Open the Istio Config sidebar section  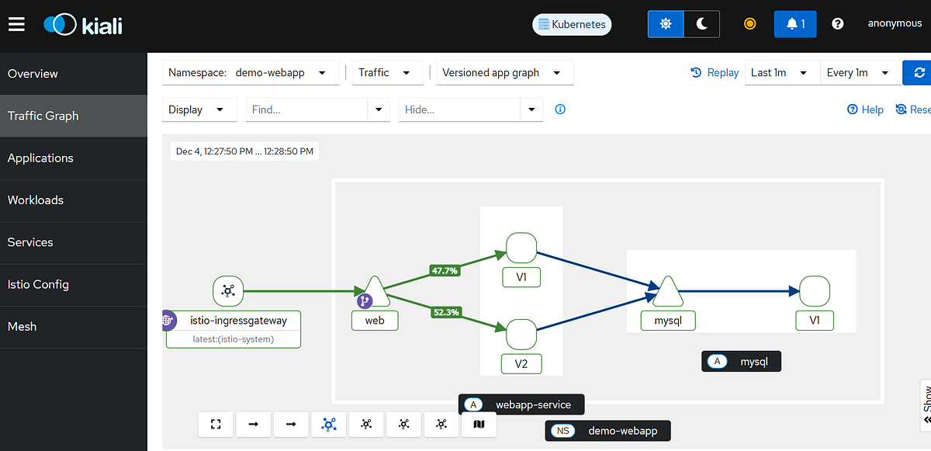coord(38,284)
